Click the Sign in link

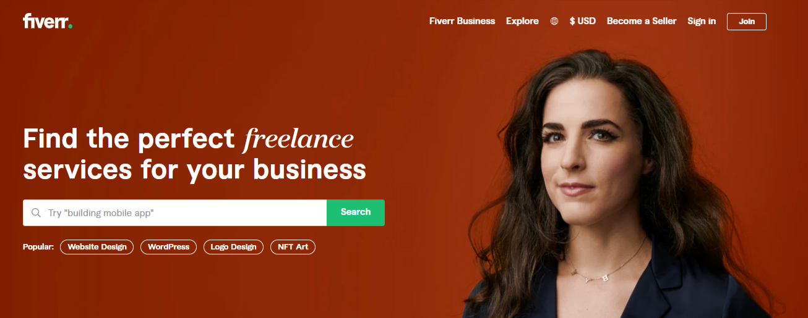[702, 21]
